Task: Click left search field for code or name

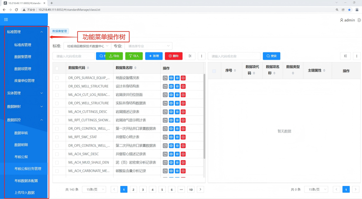Action: [72, 56]
